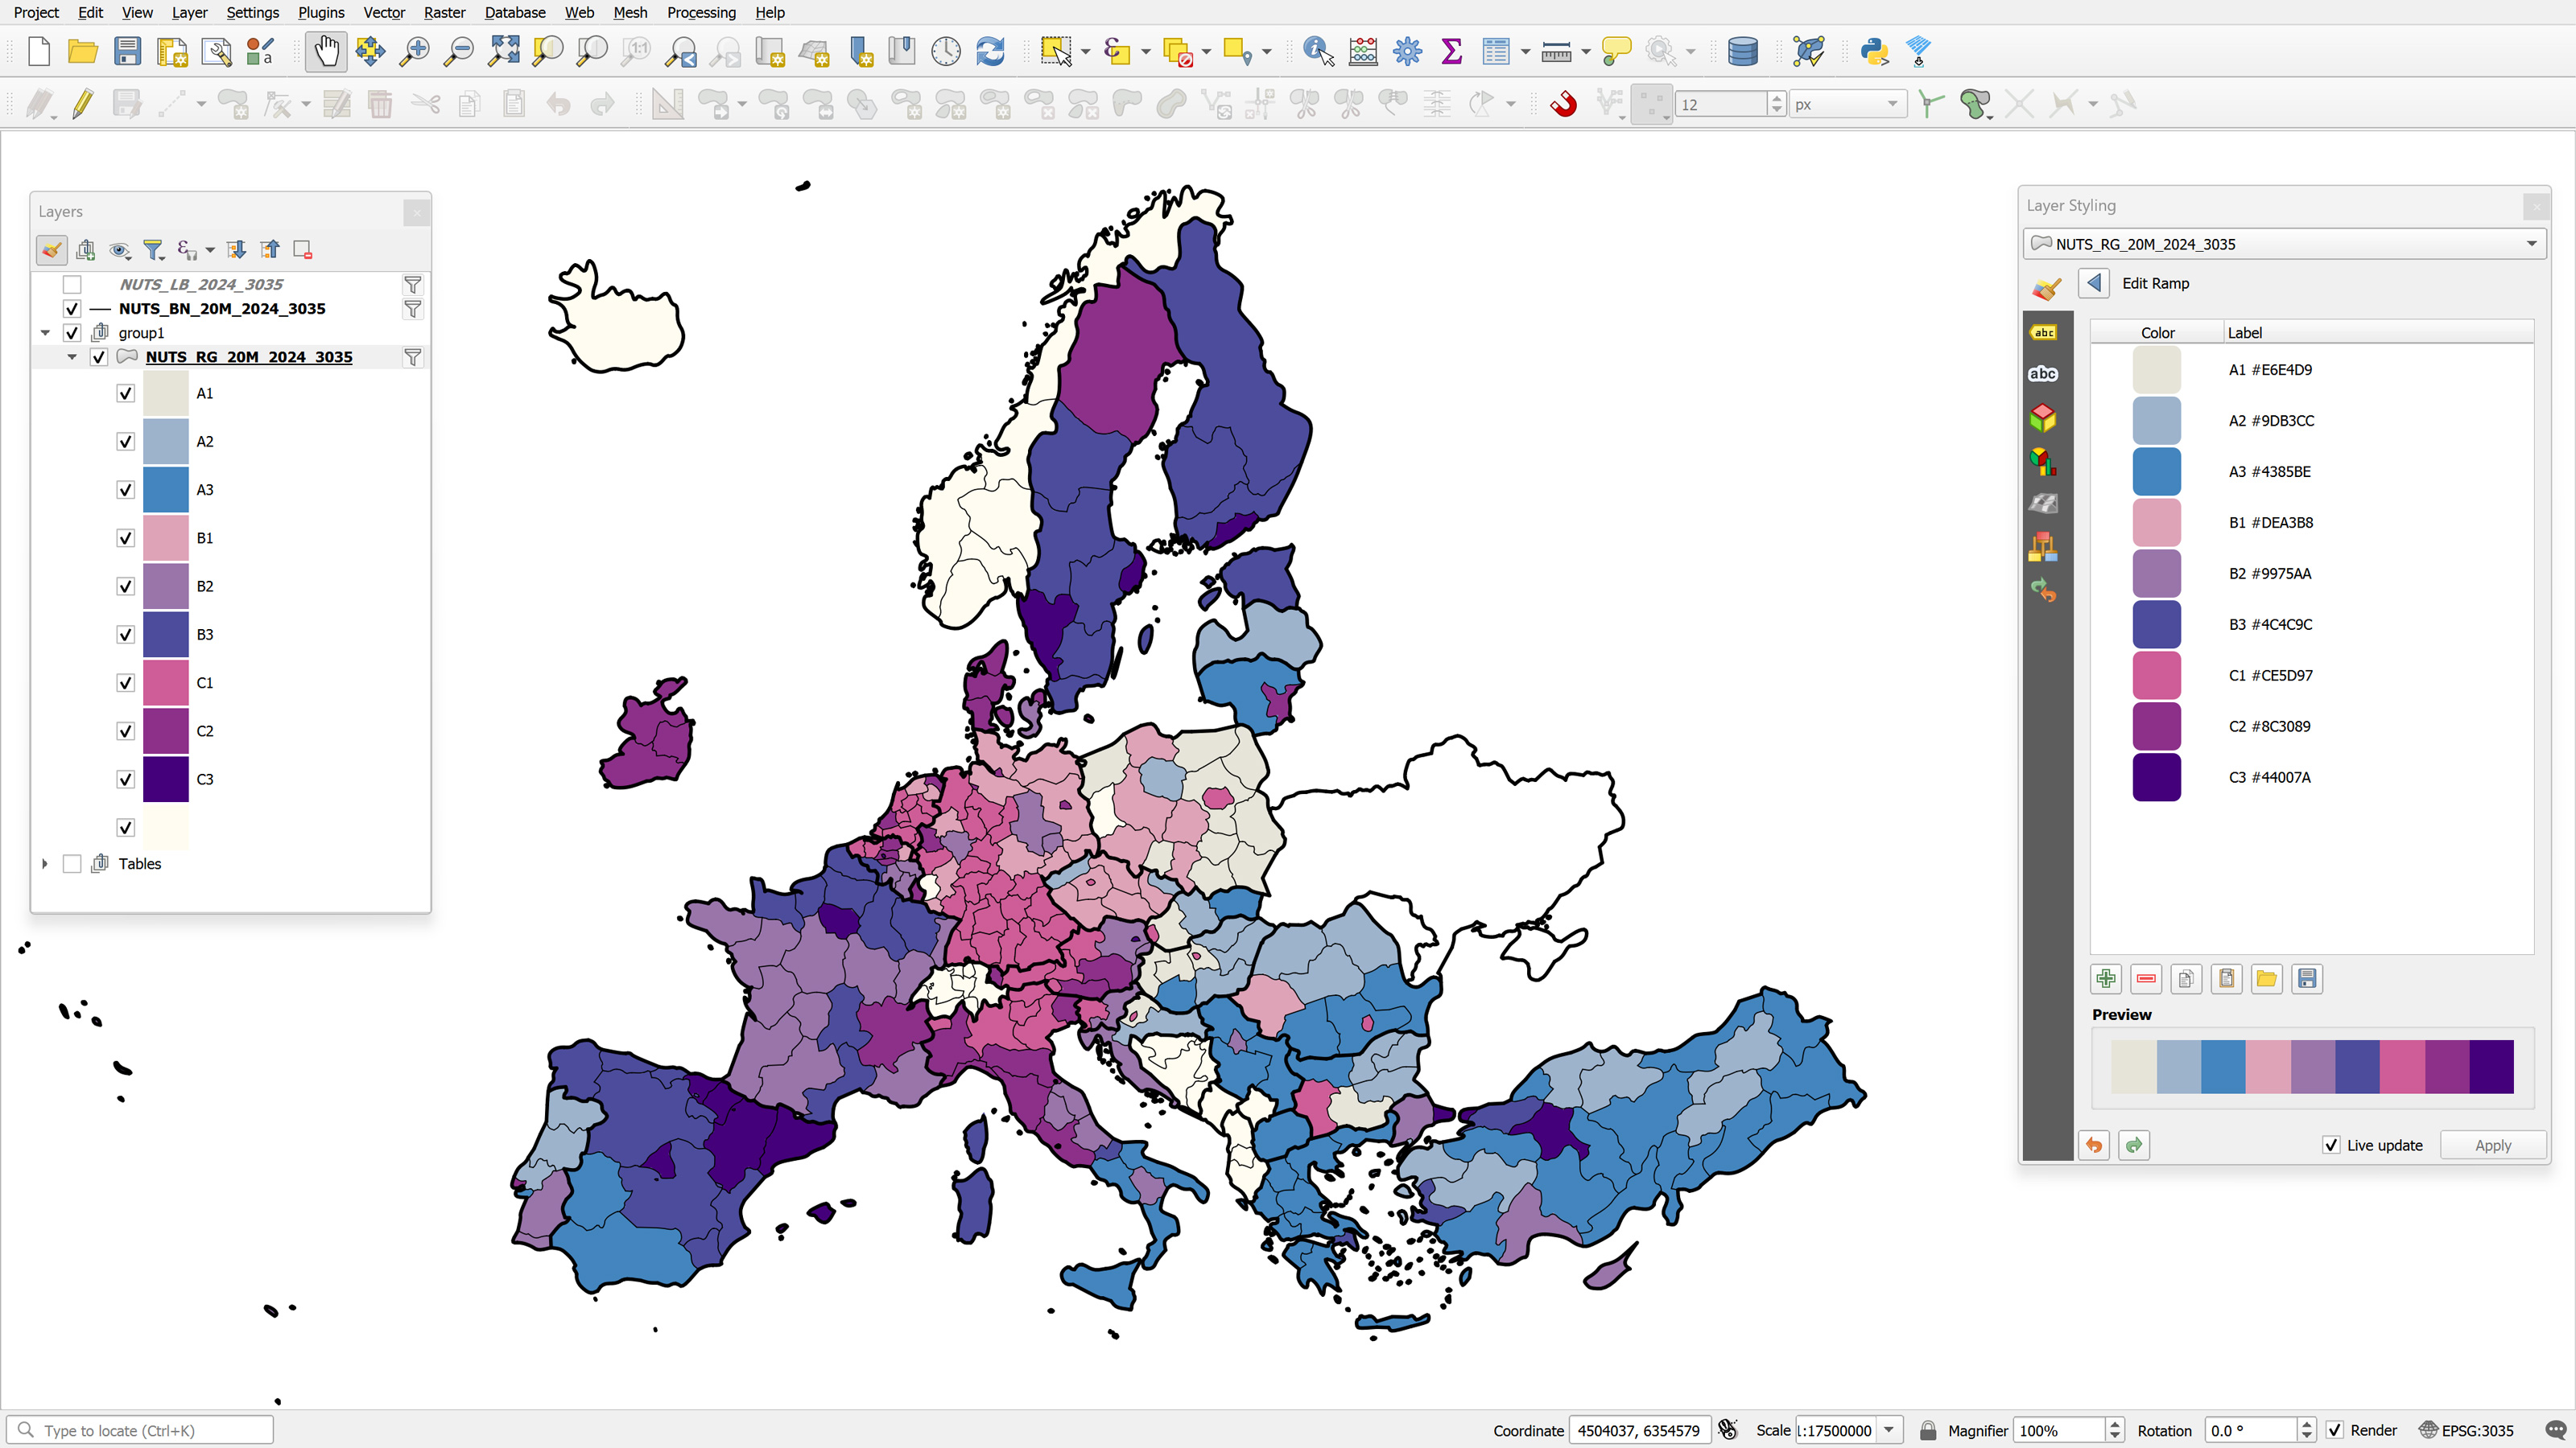Click the red minus remove color button
The height and width of the screenshot is (1448, 2576).
click(2146, 979)
